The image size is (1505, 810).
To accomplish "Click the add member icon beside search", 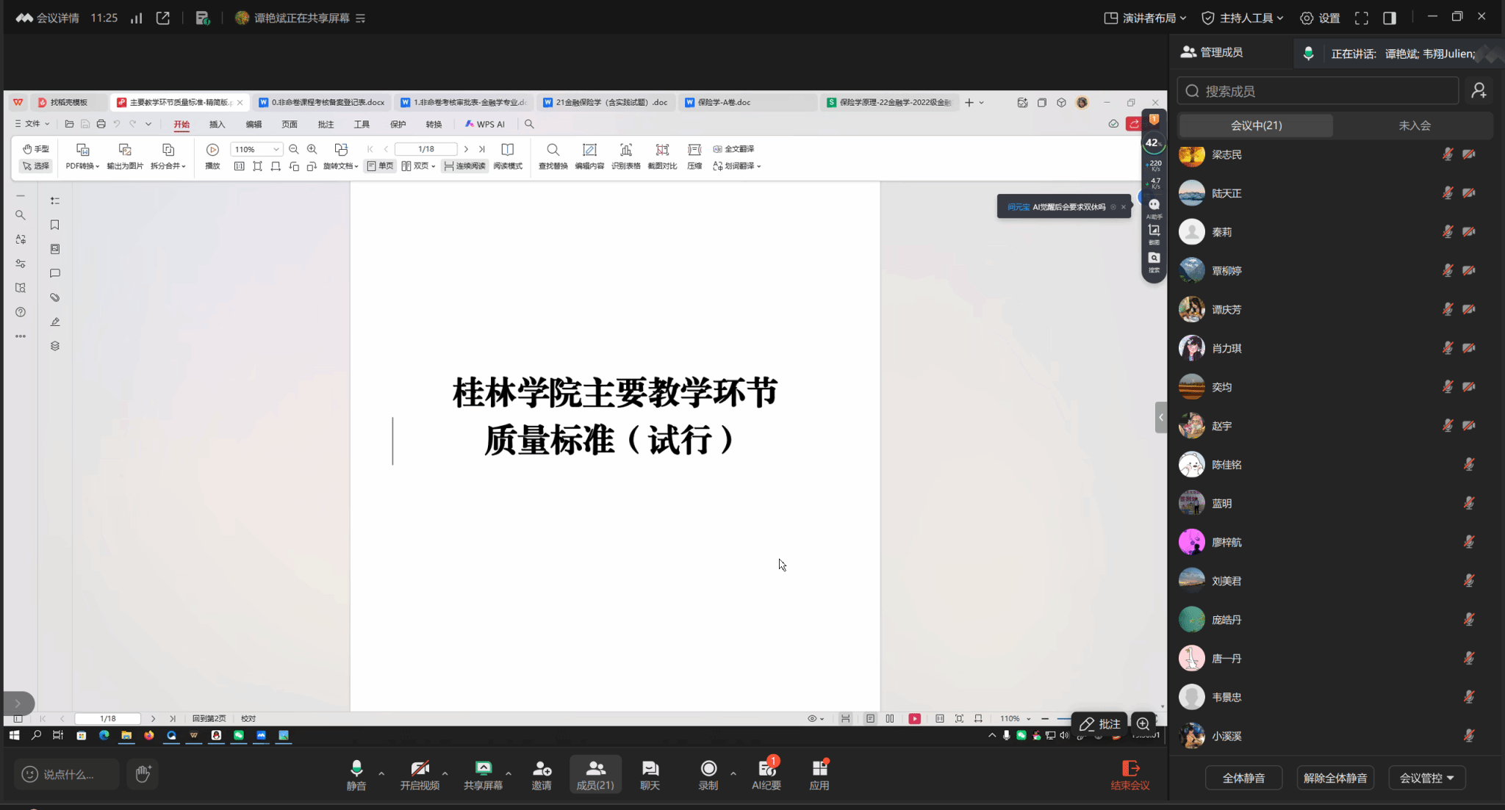I will (x=1479, y=90).
